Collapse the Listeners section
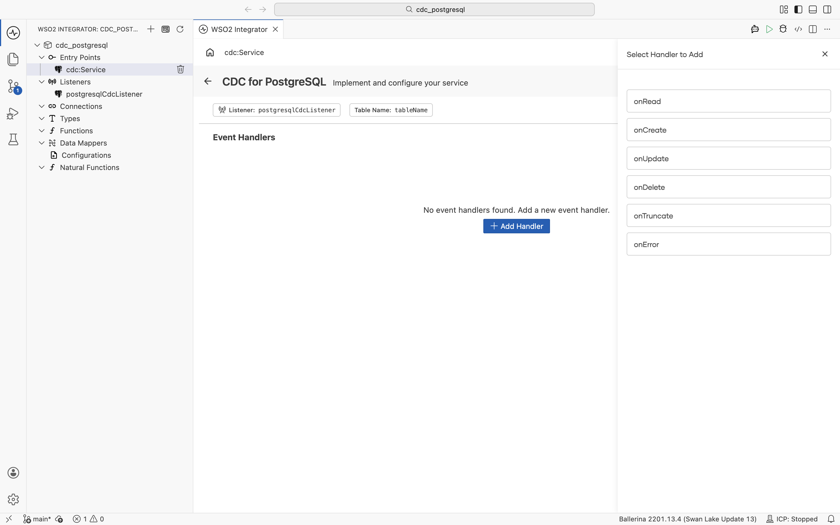840x525 pixels. coord(42,82)
